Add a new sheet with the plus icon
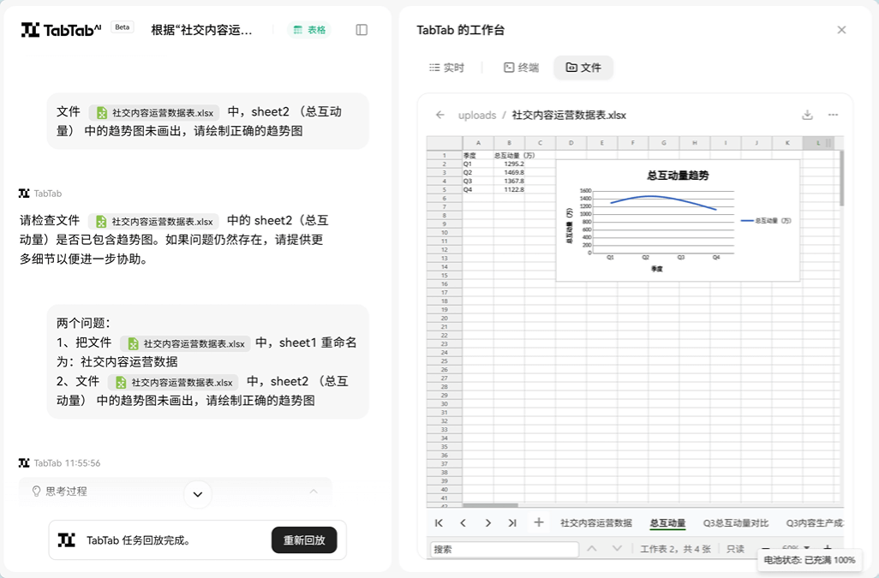879x578 pixels. pos(538,523)
